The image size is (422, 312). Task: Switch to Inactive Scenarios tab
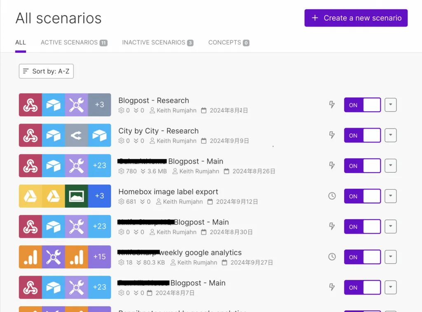157,42
